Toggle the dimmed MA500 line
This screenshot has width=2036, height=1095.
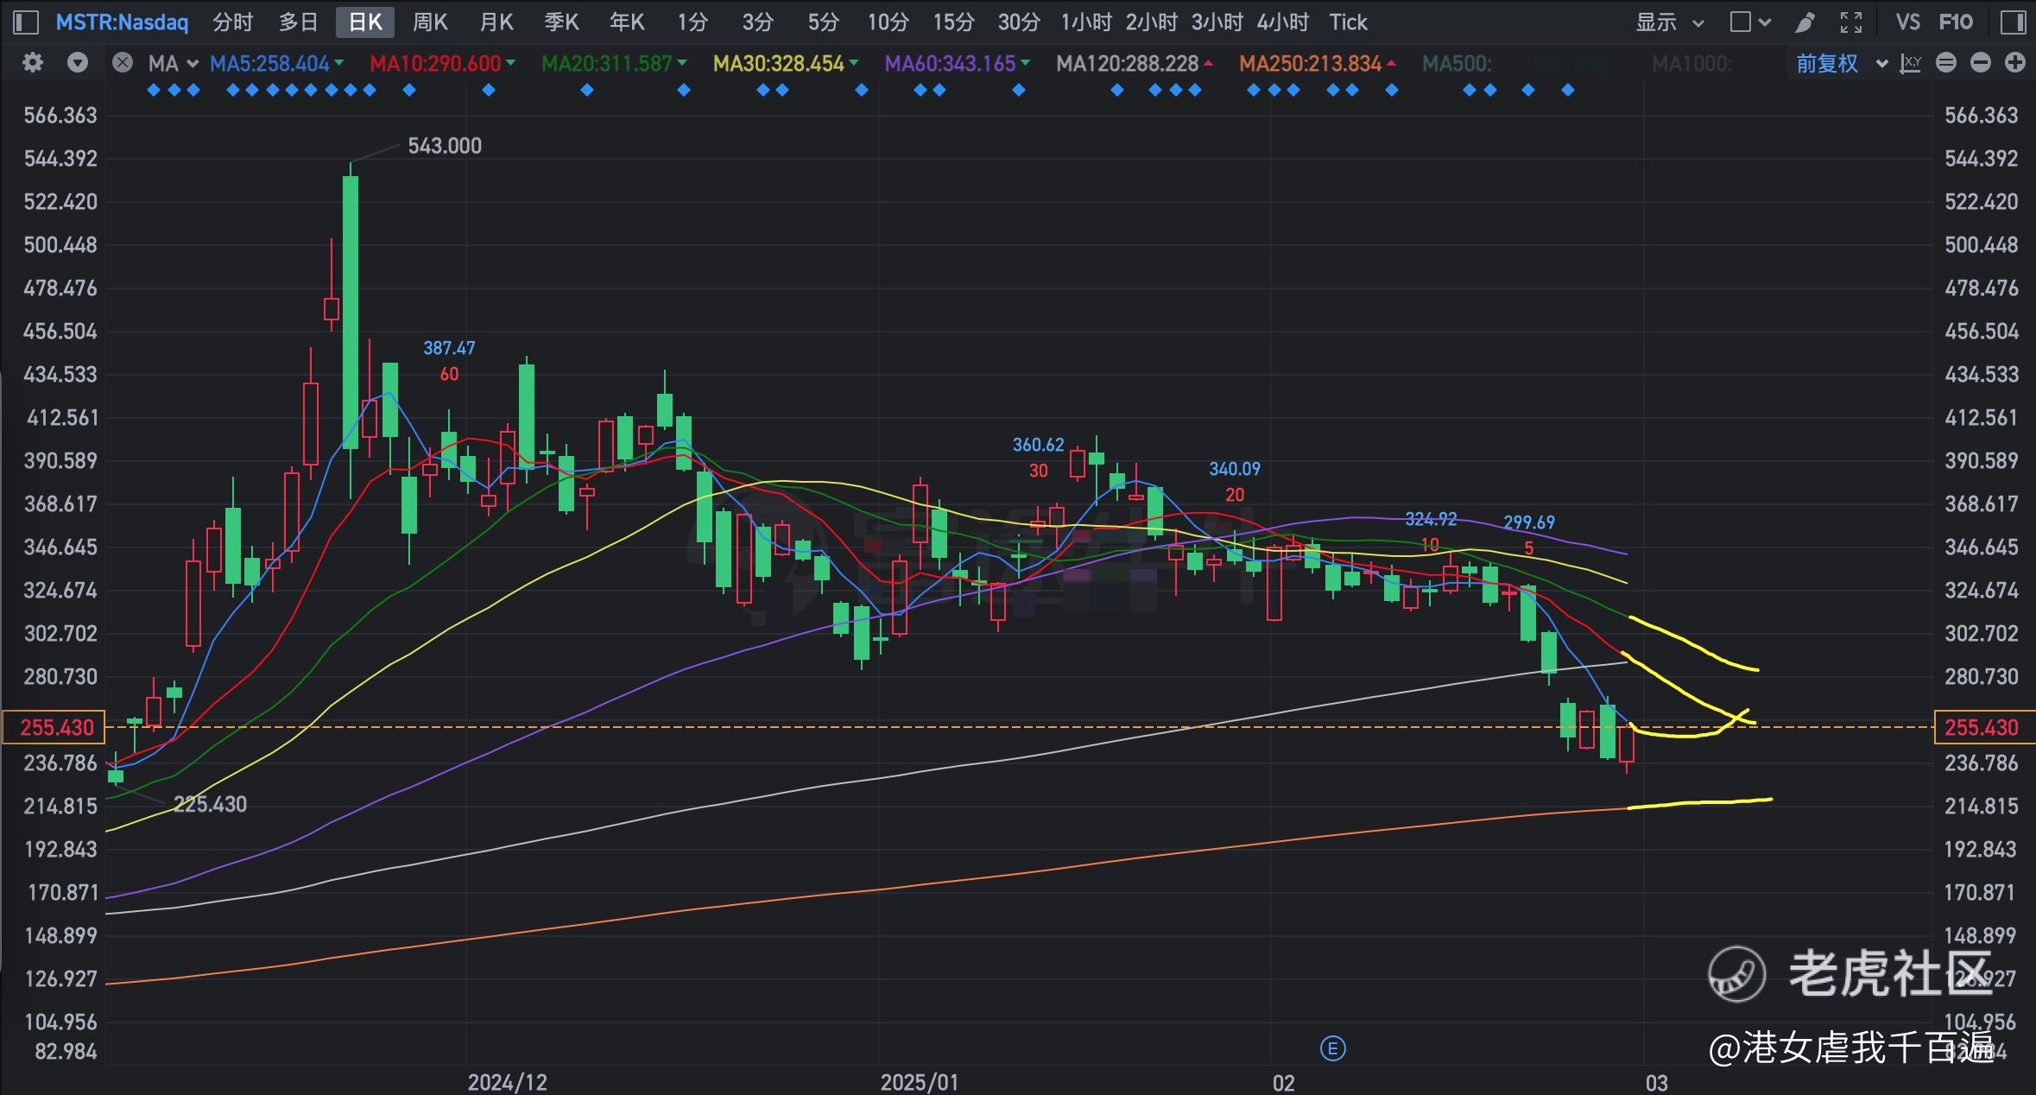point(1457,63)
